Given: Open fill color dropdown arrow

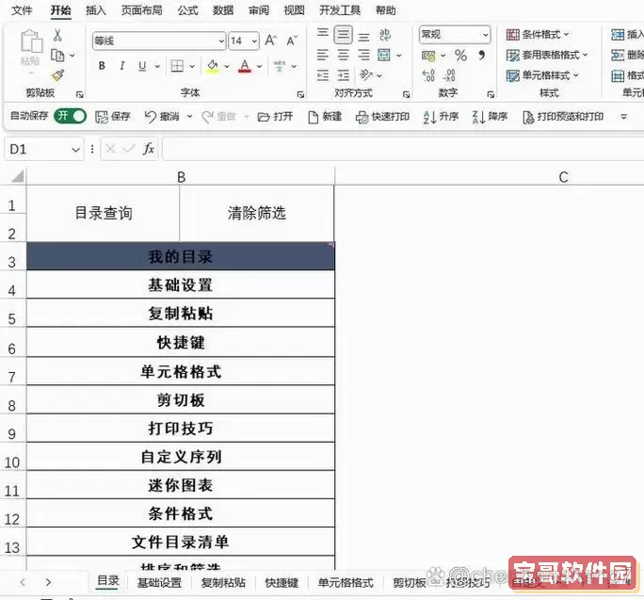Looking at the screenshot, I should pos(226,66).
